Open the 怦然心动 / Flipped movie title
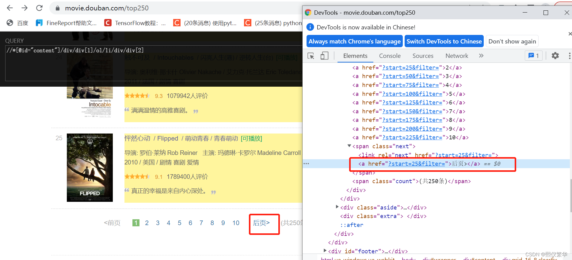 [181, 138]
